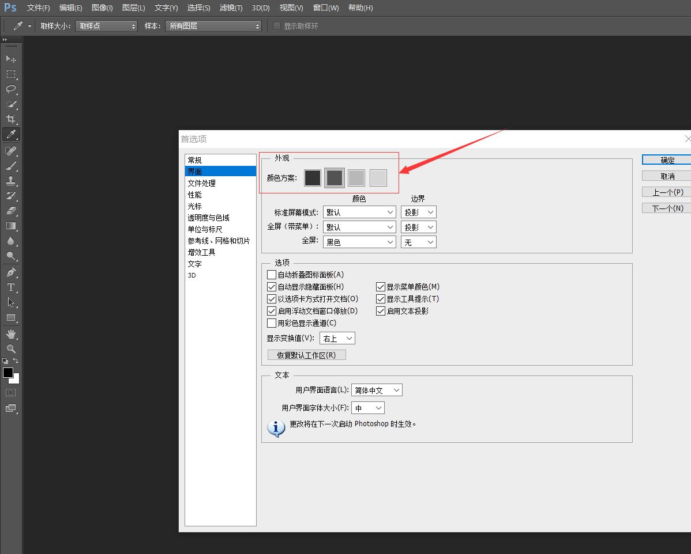Select the Hand tool
691x554 pixels.
click(11, 334)
